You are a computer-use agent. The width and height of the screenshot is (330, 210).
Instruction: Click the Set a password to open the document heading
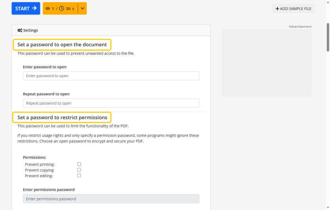pos(62,45)
